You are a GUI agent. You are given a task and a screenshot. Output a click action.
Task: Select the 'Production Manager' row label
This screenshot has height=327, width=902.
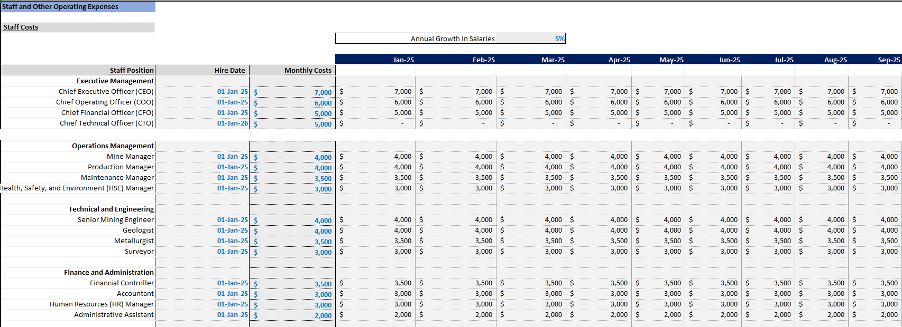(x=121, y=167)
